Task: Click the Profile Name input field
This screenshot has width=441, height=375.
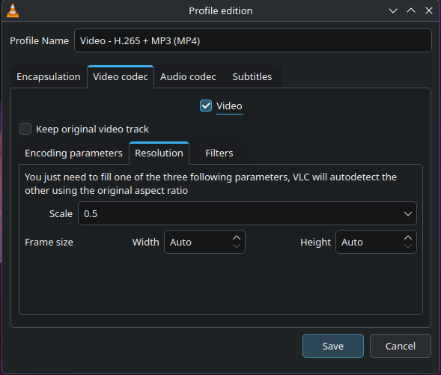Action: [x=253, y=40]
